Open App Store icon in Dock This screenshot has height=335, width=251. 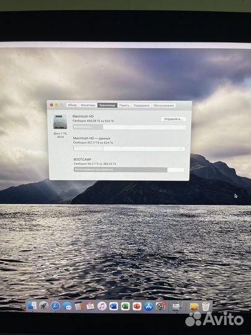pos(149,307)
